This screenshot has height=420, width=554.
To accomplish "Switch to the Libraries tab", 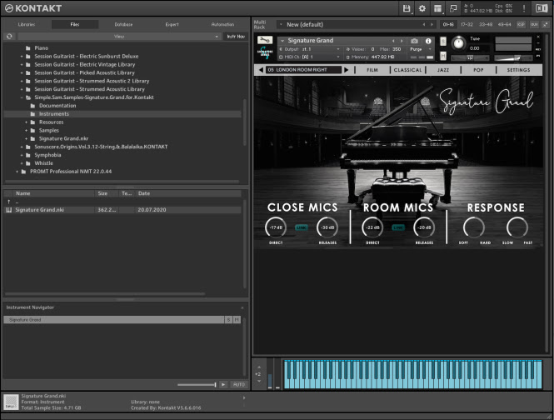I will pos(27,25).
